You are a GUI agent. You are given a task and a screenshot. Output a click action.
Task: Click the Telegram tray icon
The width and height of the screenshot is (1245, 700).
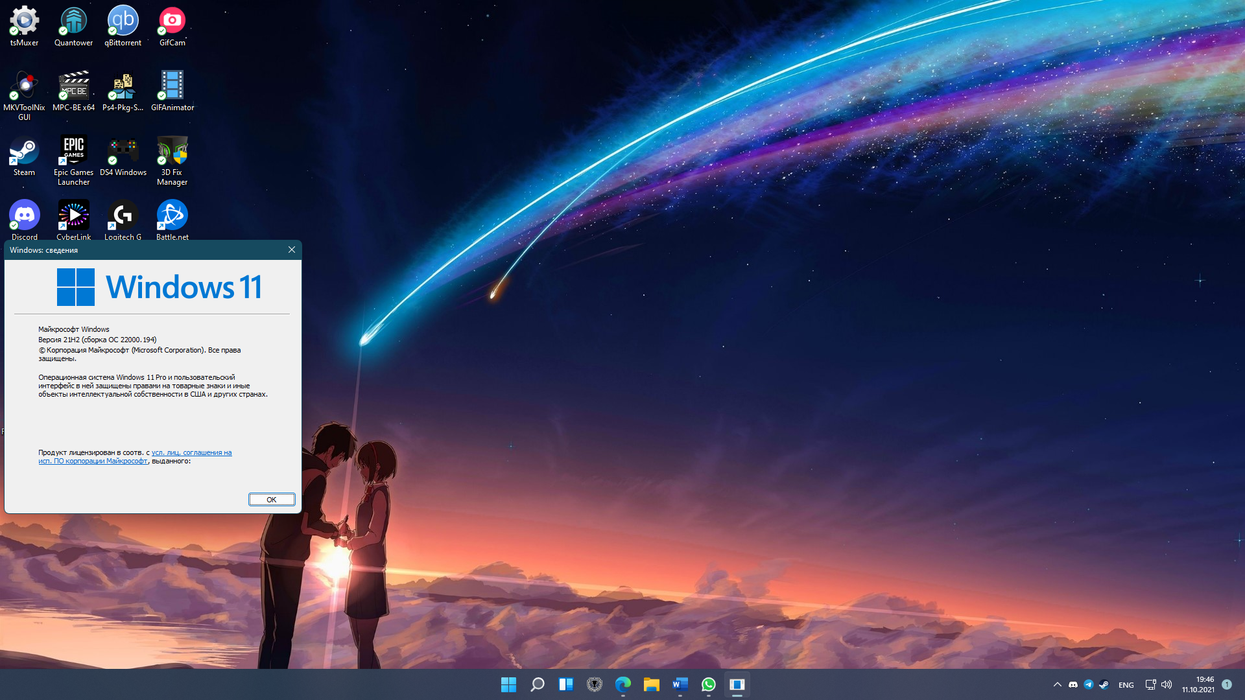pos(1089,684)
